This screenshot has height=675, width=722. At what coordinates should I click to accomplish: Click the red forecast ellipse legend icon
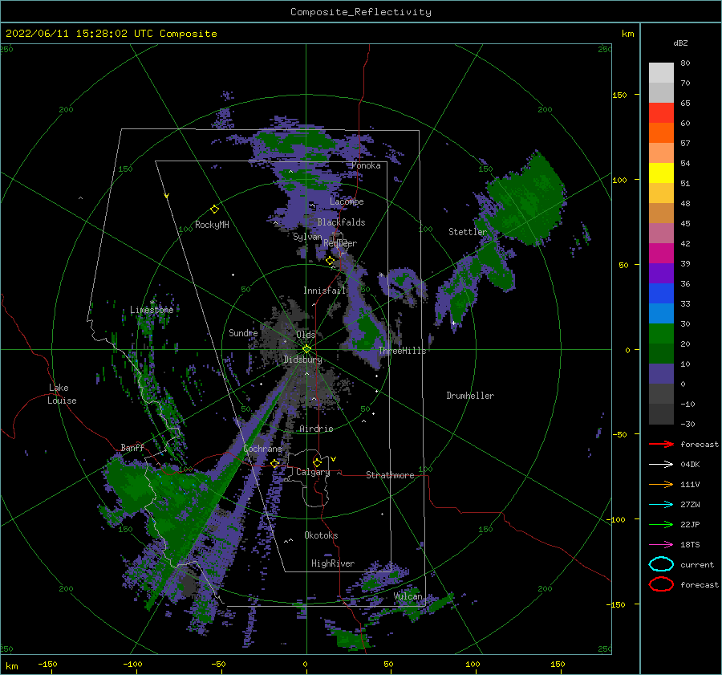pyautogui.click(x=661, y=584)
